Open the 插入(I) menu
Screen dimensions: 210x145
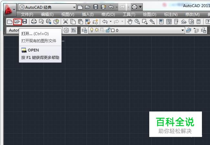coord(88,15)
